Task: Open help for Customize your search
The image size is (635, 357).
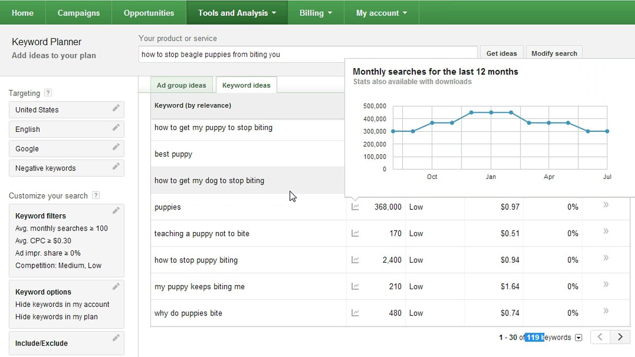Action: [96, 195]
